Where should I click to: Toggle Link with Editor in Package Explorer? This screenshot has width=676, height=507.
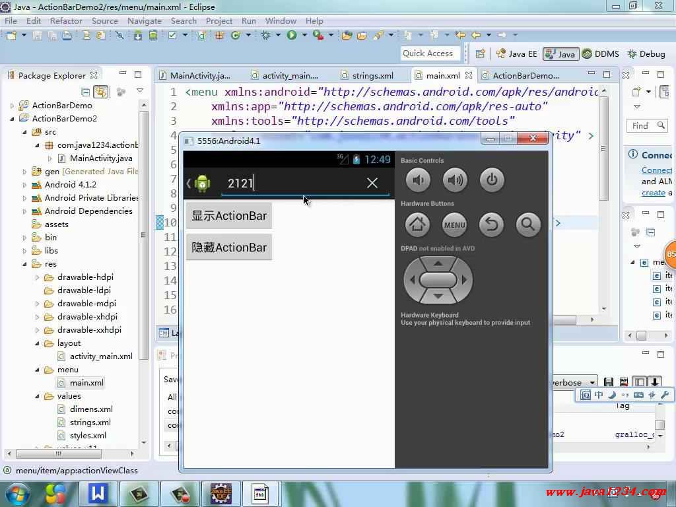pyautogui.click(x=101, y=91)
